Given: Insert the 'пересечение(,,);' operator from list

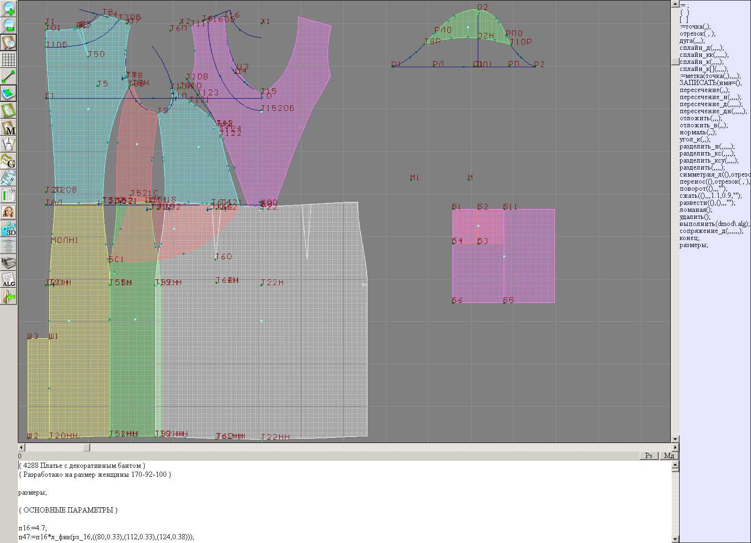Looking at the screenshot, I should pos(705,90).
